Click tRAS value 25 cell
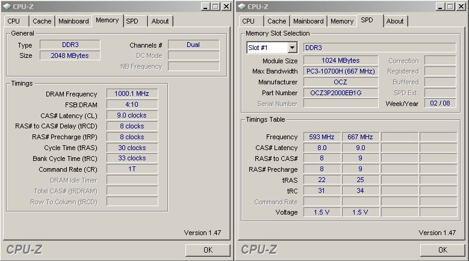The image size is (469, 261). [x=361, y=180]
